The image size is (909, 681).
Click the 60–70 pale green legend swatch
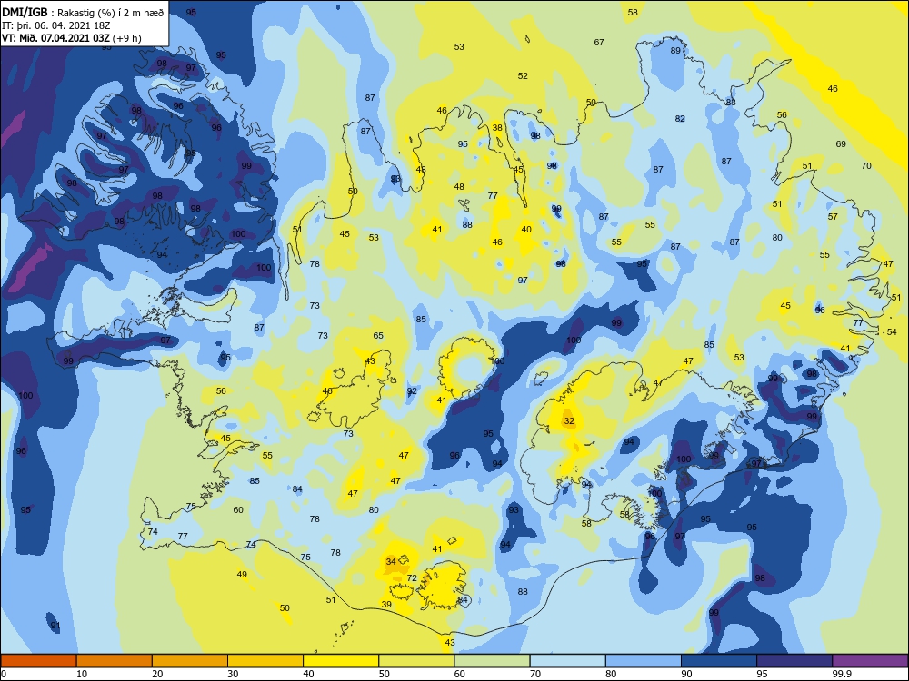(x=492, y=661)
